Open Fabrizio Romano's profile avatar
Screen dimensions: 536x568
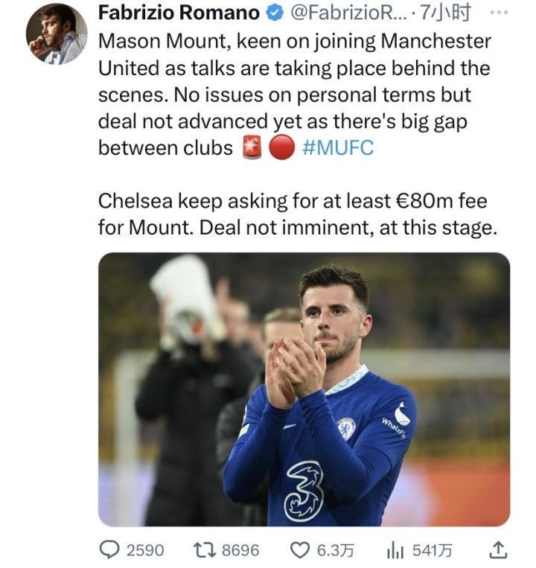(x=57, y=33)
